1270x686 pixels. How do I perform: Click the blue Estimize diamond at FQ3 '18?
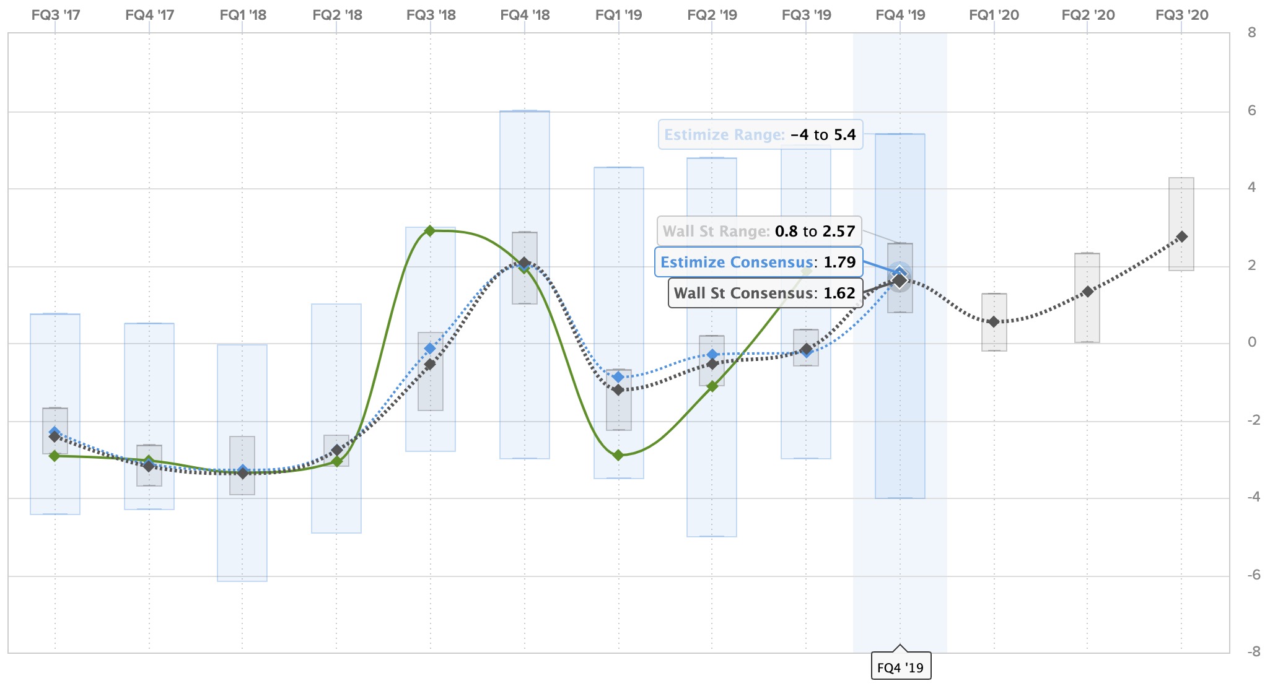[x=430, y=349]
